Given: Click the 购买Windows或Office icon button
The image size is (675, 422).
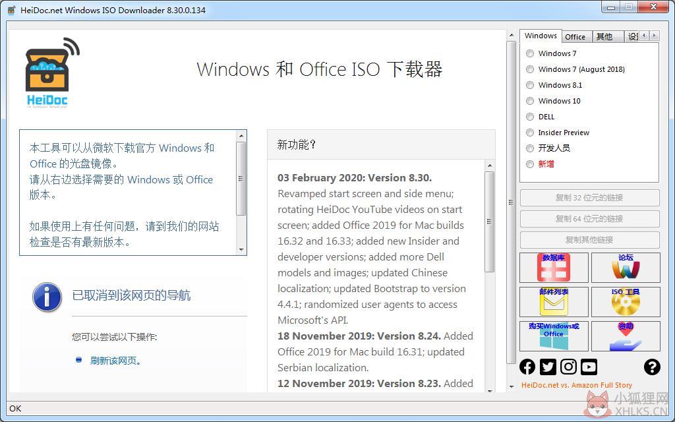Looking at the screenshot, I should tap(554, 336).
